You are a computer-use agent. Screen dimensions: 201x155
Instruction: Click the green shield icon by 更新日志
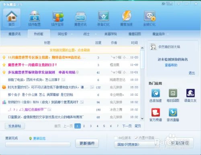click(31, 139)
